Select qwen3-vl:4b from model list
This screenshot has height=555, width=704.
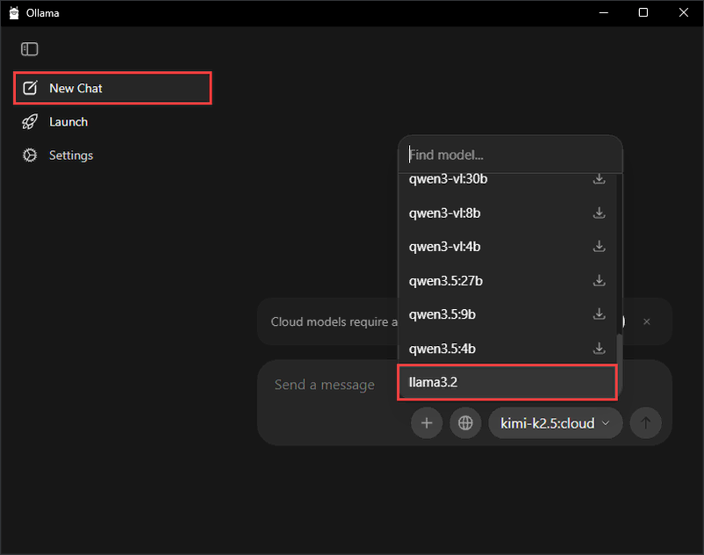click(x=507, y=247)
